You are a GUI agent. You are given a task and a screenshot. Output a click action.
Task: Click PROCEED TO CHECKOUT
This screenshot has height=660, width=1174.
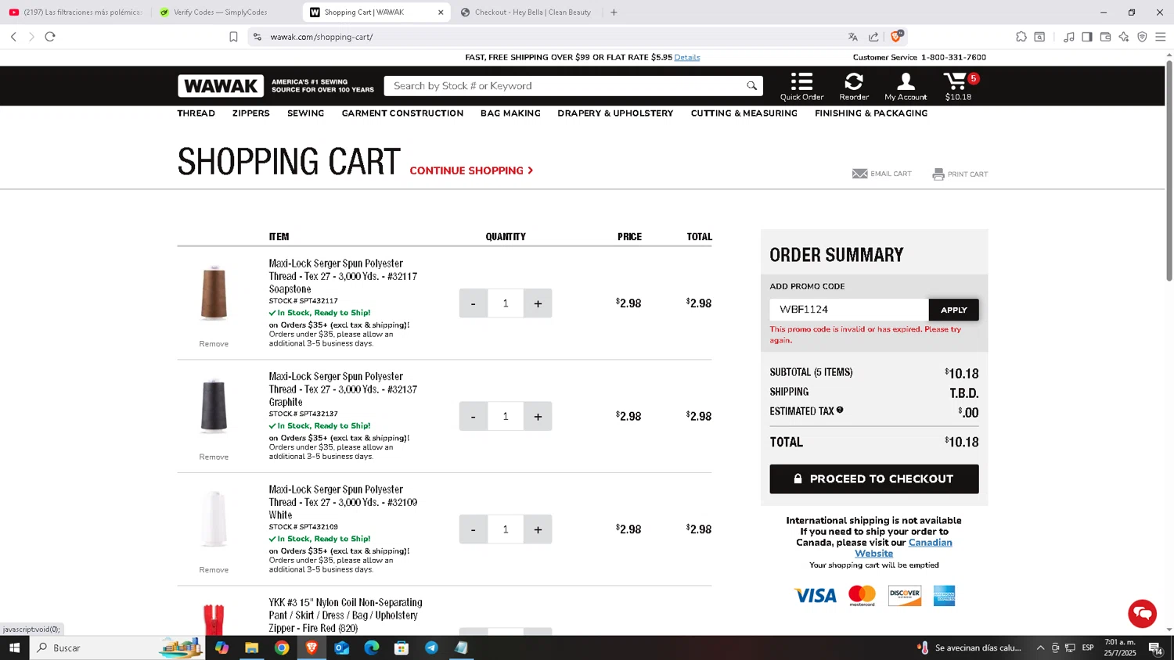click(873, 479)
